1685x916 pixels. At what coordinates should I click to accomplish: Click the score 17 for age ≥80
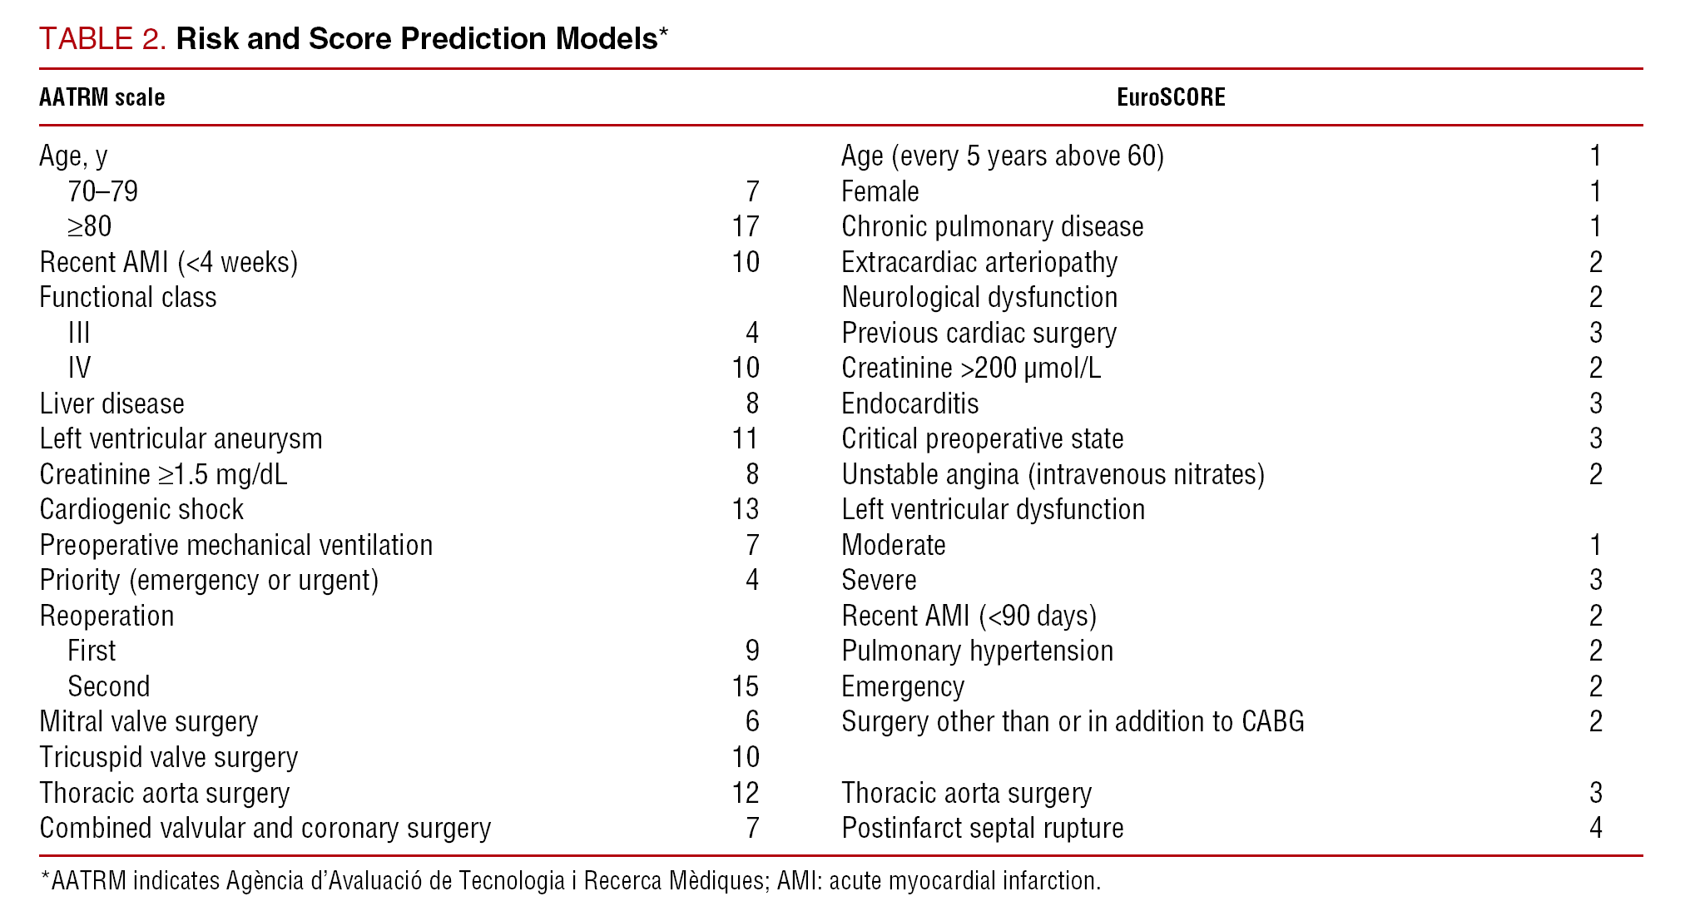point(745,226)
